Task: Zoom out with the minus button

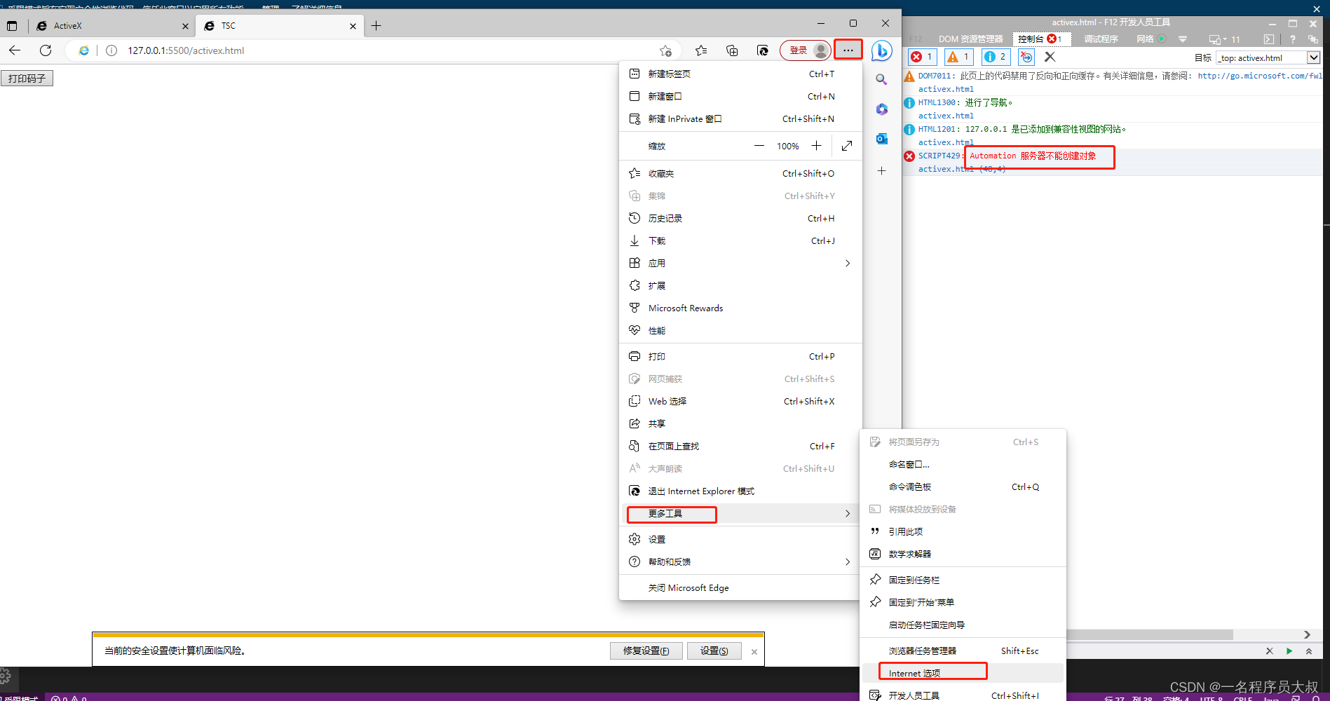Action: click(759, 146)
